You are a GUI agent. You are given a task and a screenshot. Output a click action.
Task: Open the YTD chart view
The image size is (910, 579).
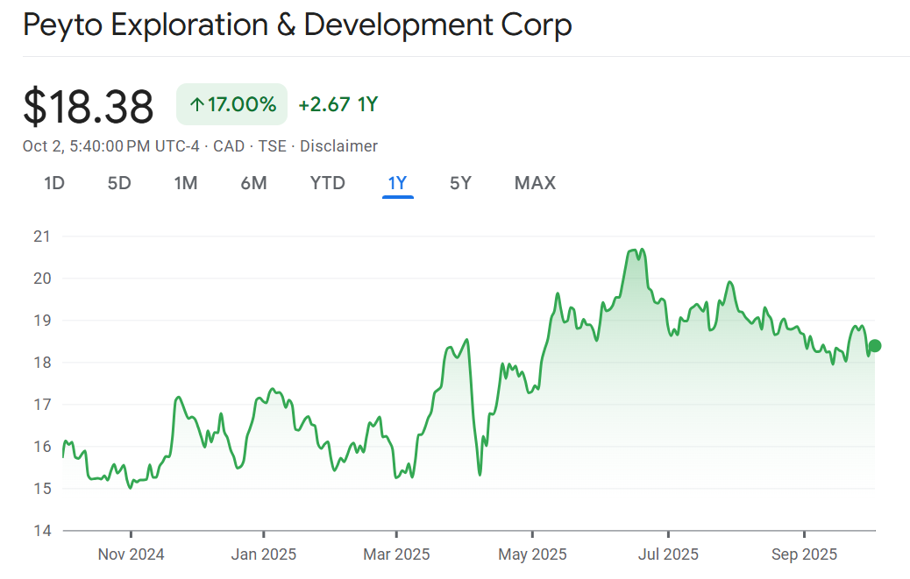coord(327,183)
